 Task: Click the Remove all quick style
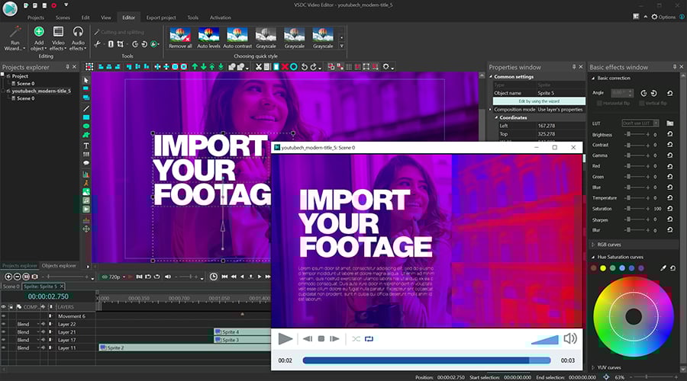click(180, 34)
